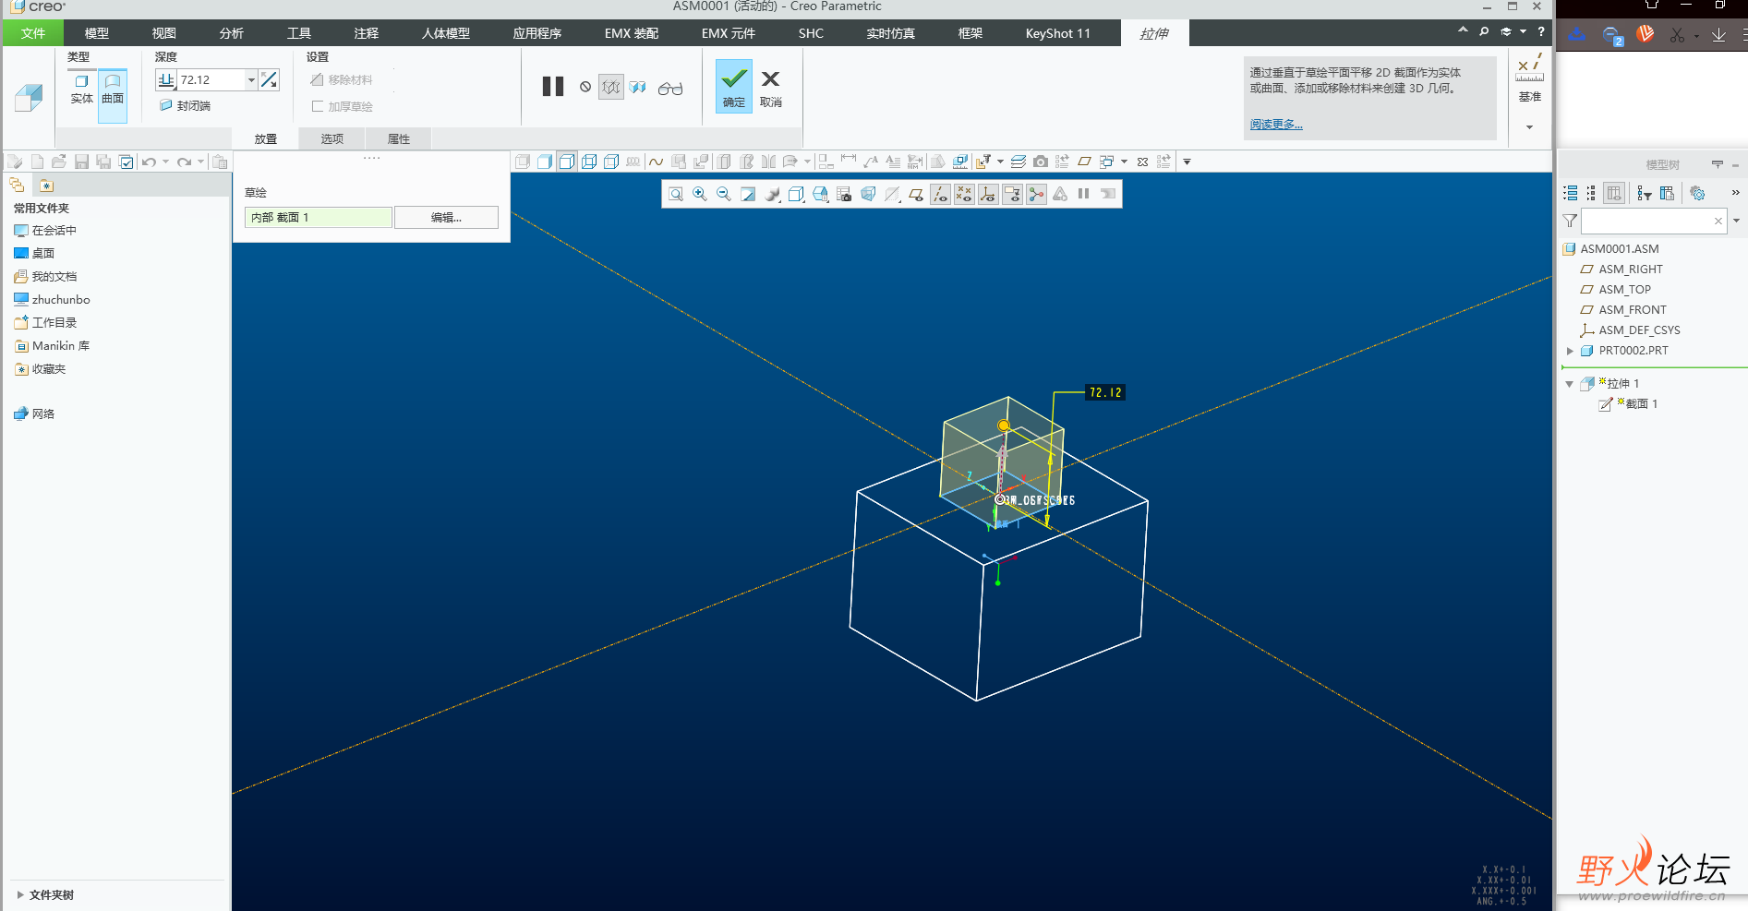Select the hidden line display icon

[611, 162]
